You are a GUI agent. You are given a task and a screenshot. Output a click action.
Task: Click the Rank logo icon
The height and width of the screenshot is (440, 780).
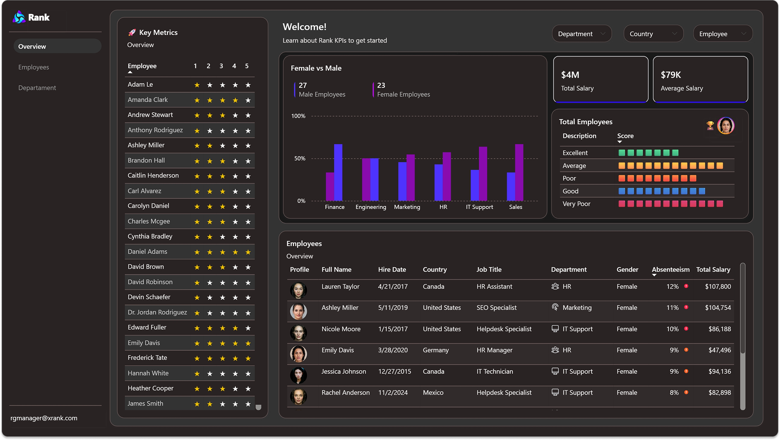point(18,17)
